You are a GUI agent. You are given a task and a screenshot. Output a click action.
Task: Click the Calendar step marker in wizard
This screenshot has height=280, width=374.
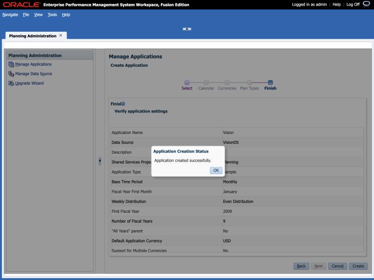[206, 83]
